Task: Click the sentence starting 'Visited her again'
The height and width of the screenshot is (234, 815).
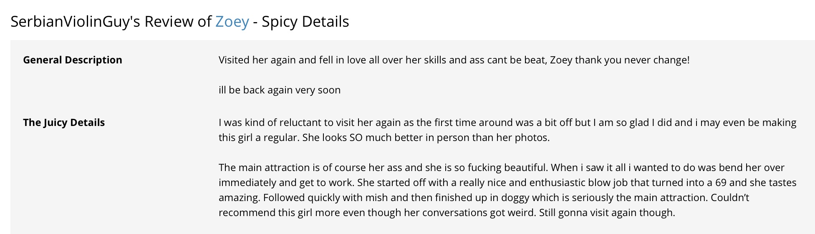Action: tap(454, 60)
